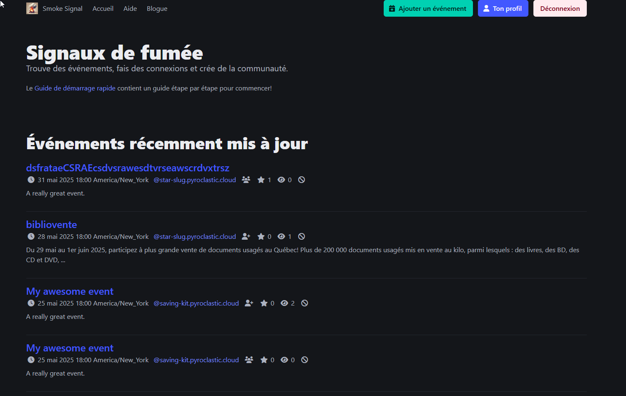This screenshot has width=626, height=396.
Task: Click the ban icon in bibliovente row
Action: coord(302,236)
